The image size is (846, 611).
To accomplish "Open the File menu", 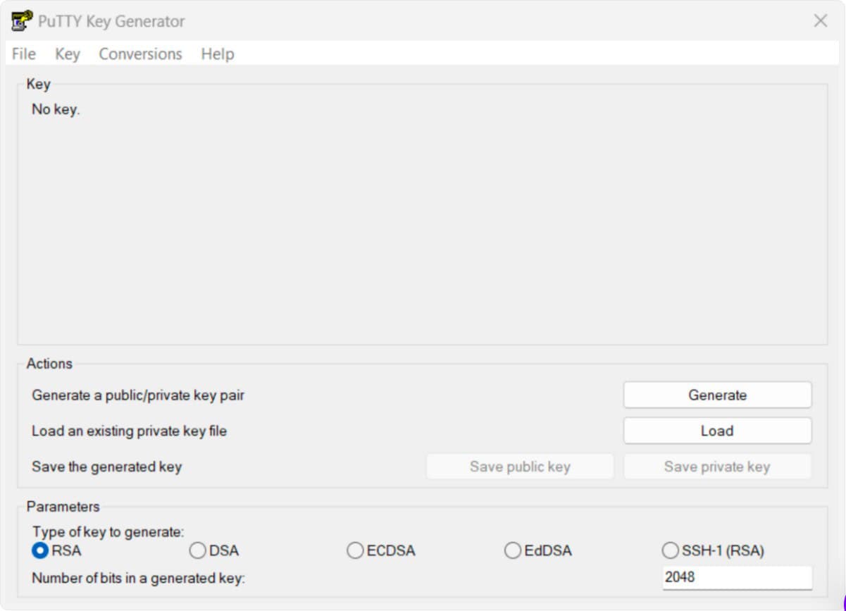I will (24, 54).
